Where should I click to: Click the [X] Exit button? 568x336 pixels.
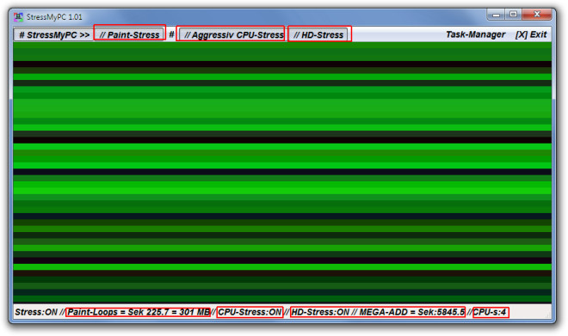(531, 34)
